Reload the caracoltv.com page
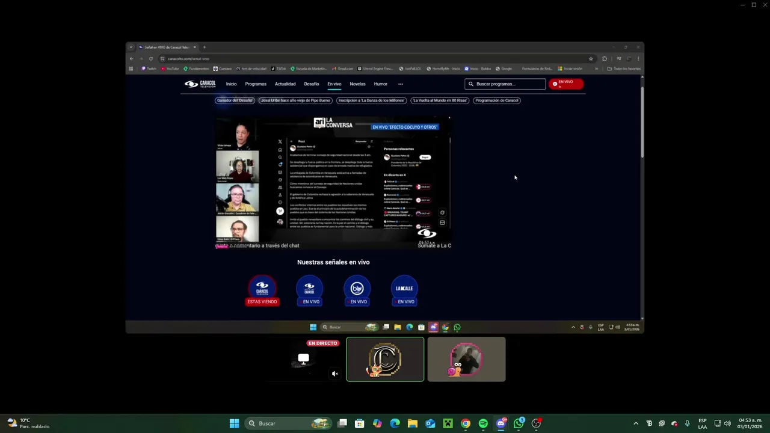 point(151,58)
